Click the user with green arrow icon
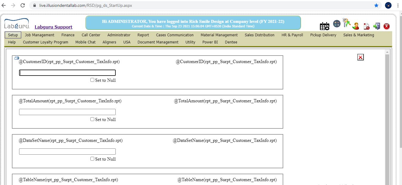The image size is (402, 185). point(355,26)
